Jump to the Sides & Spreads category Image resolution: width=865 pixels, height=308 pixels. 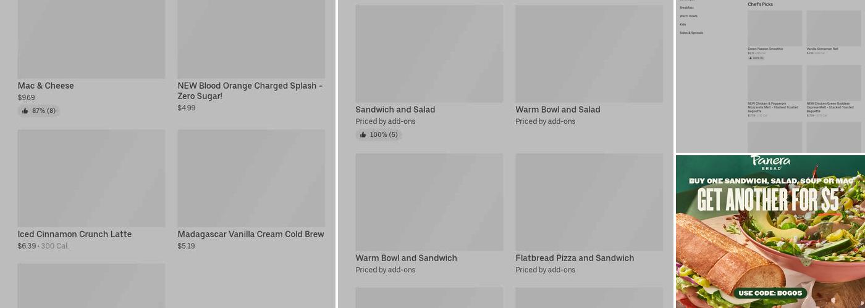pos(691,33)
